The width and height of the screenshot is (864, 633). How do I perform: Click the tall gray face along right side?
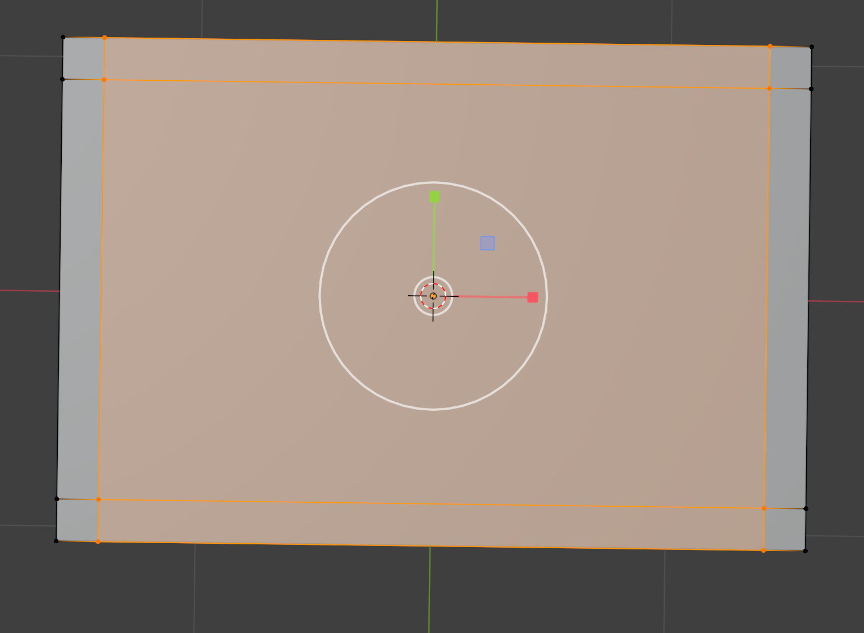tap(787, 299)
